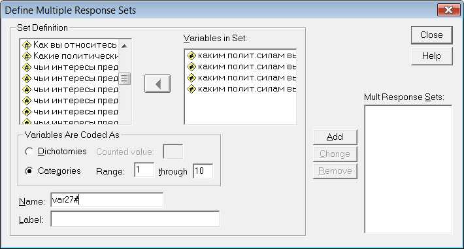Select second 'каким полит.силам' icon in set
The width and height of the screenshot is (464, 249).
pos(191,67)
